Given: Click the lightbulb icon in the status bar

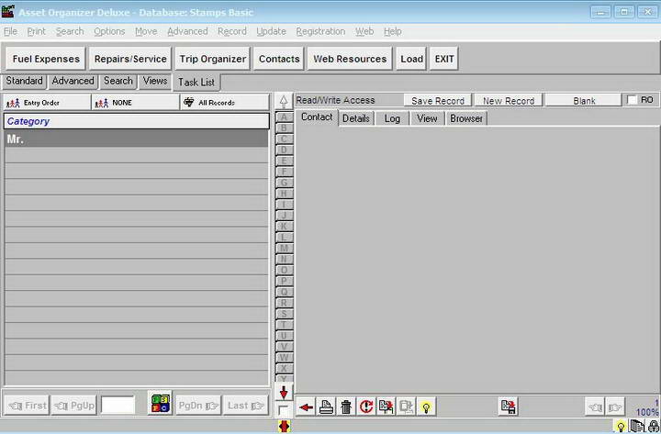Looking at the screenshot, I should (x=621, y=427).
